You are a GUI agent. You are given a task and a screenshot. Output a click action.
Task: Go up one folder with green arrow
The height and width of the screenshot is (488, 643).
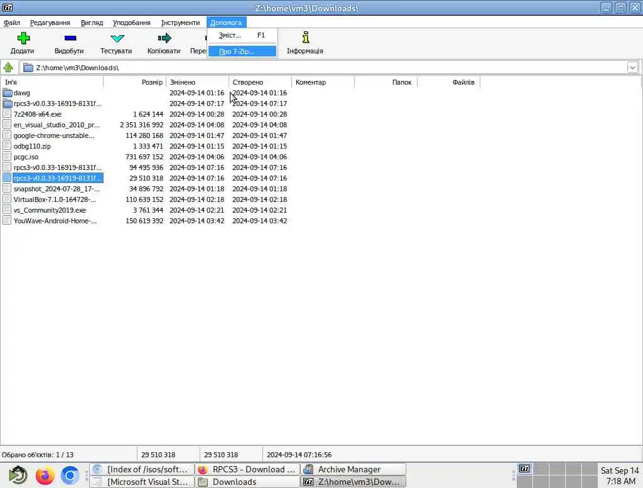coord(8,67)
